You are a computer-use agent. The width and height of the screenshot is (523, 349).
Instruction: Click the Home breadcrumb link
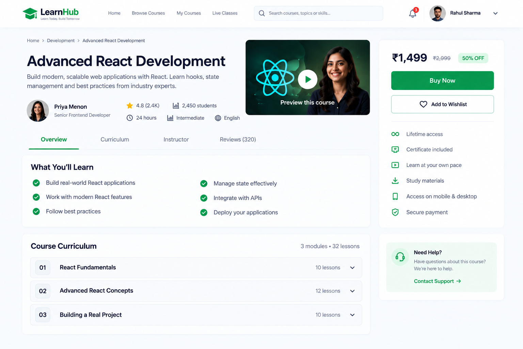point(33,41)
